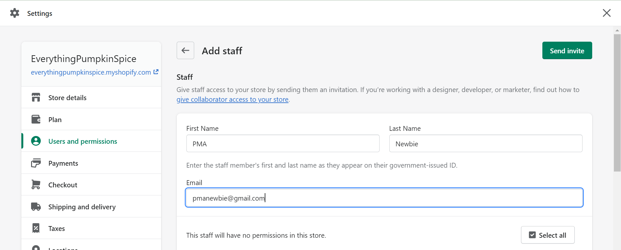Focus the First Name input field
This screenshot has height=250, width=621.
point(283,144)
